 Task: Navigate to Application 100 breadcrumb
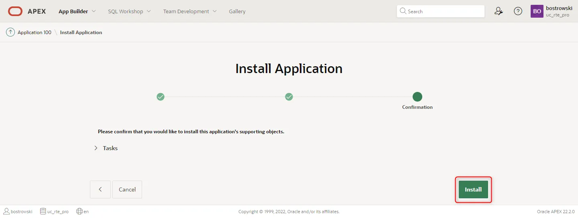point(35,32)
